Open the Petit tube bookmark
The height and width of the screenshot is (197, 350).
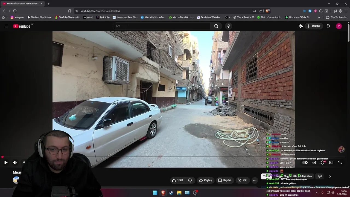click(103, 17)
